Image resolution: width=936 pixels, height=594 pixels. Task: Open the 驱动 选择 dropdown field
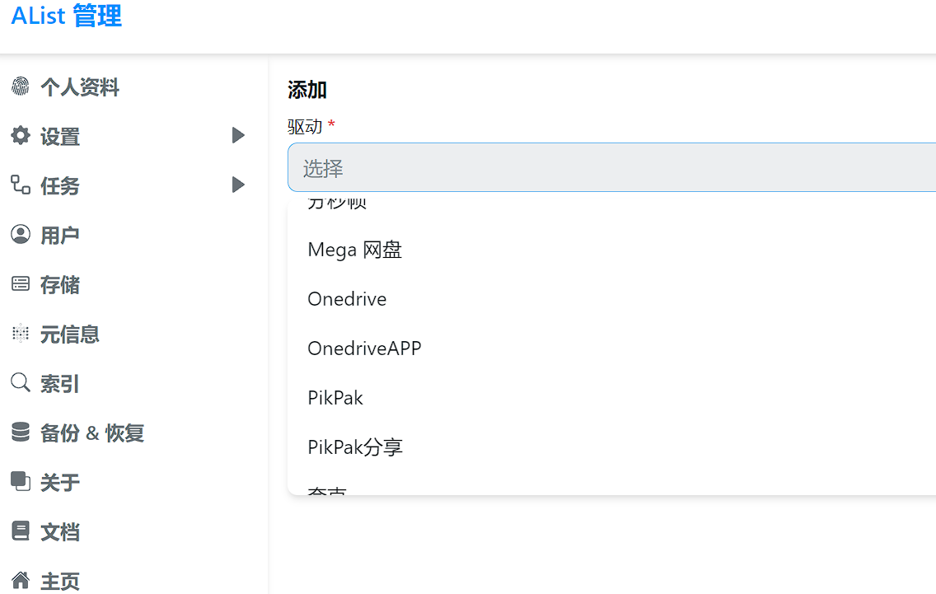[611, 168]
